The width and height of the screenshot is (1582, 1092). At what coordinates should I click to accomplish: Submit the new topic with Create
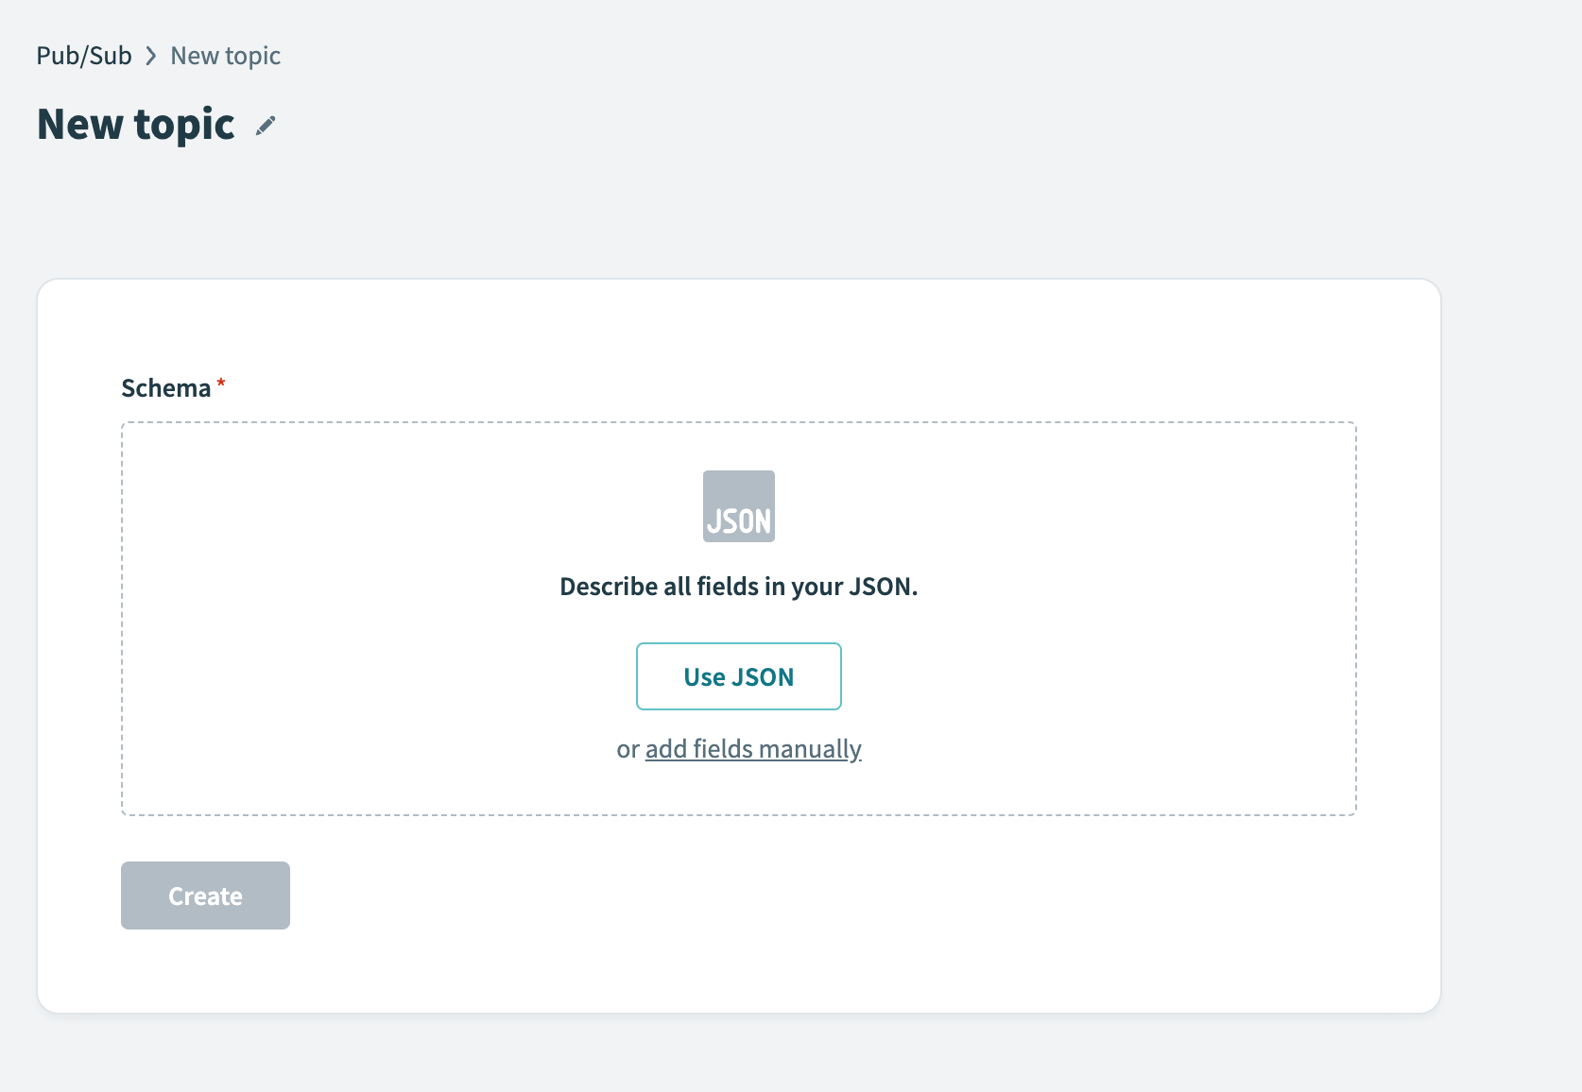pos(205,896)
